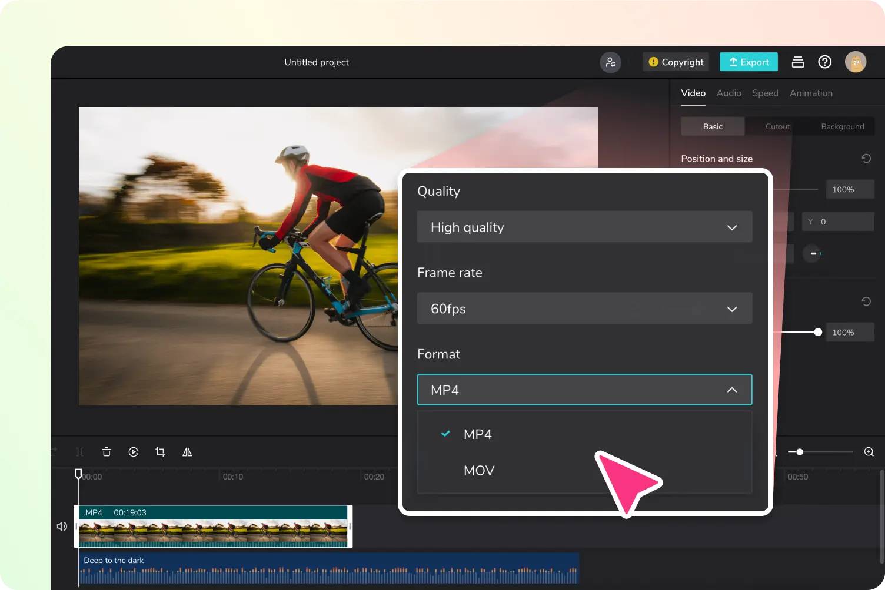This screenshot has height=590, width=885.
Task: Click the round rotation dial control
Action: pos(812,253)
